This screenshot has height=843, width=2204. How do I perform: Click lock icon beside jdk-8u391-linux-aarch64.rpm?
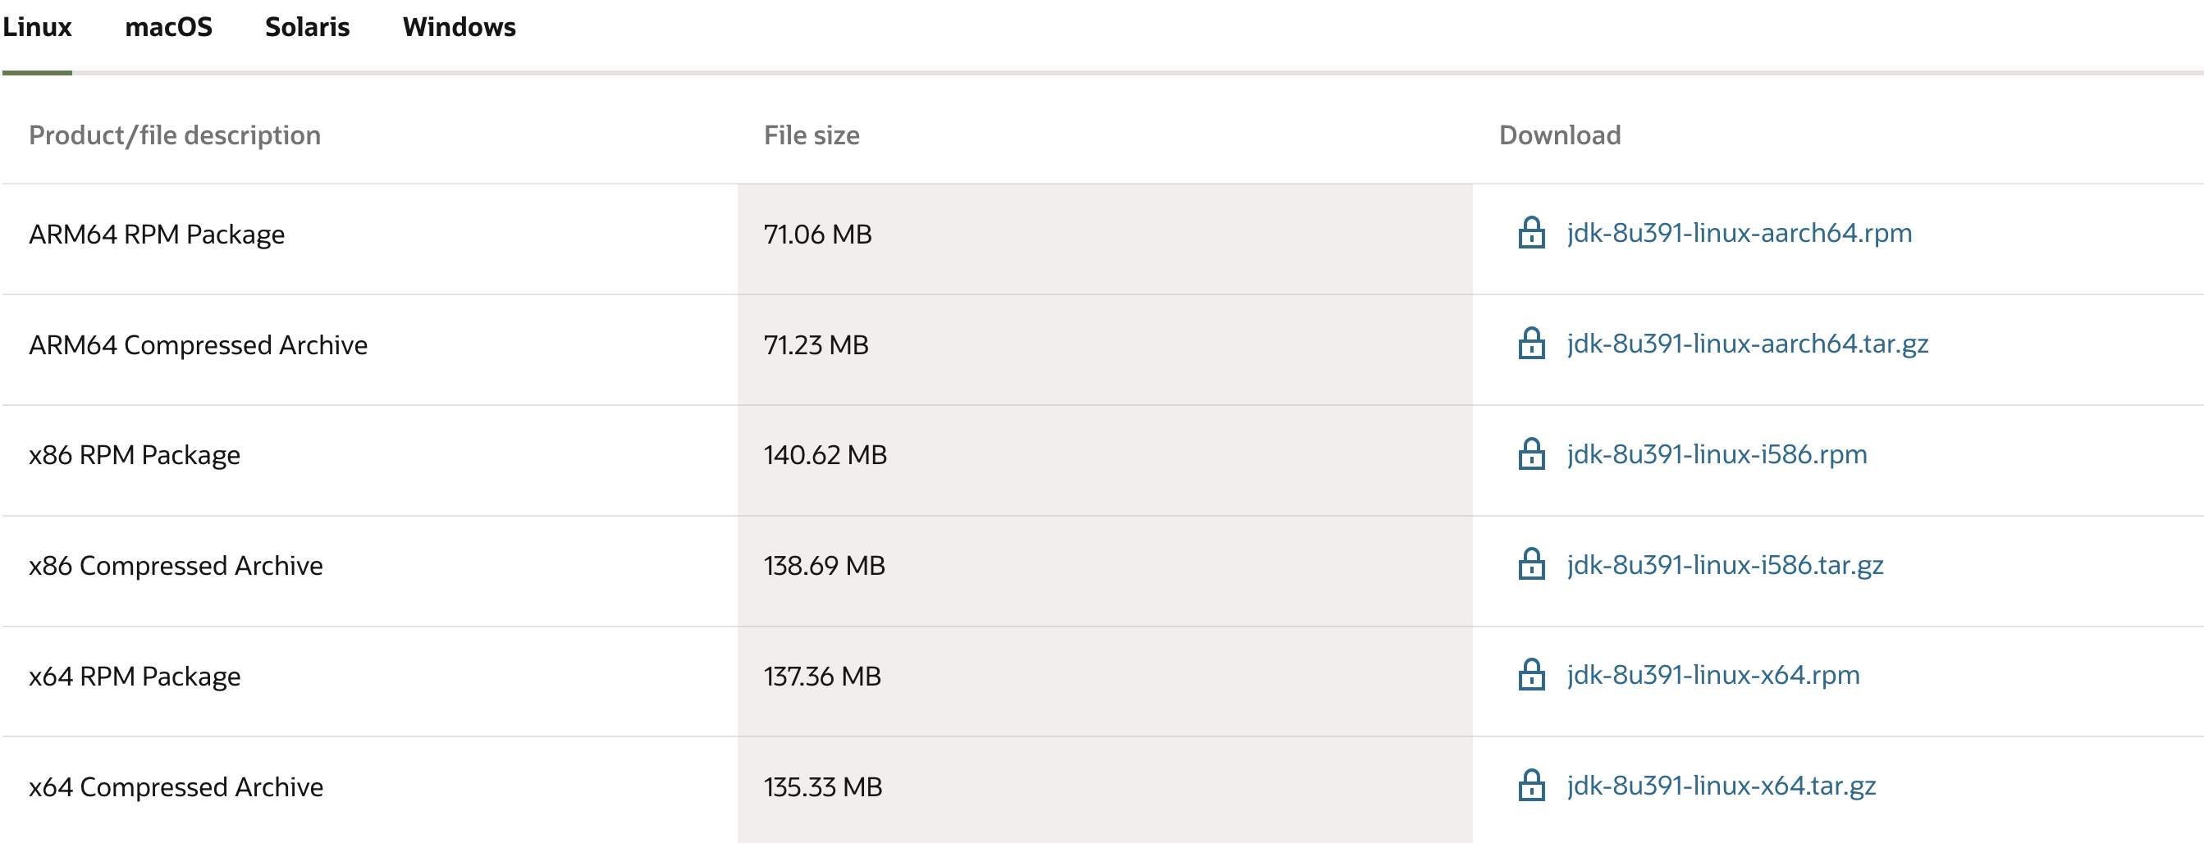coord(1530,233)
